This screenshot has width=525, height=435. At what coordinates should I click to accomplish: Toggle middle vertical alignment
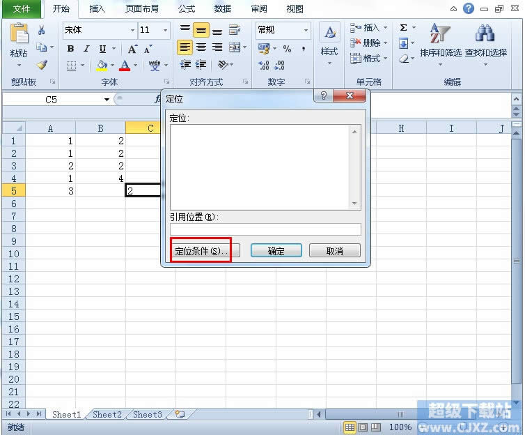tap(201, 30)
